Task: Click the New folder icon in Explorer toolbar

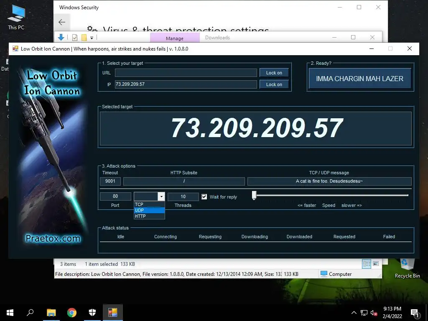Action: (84, 38)
